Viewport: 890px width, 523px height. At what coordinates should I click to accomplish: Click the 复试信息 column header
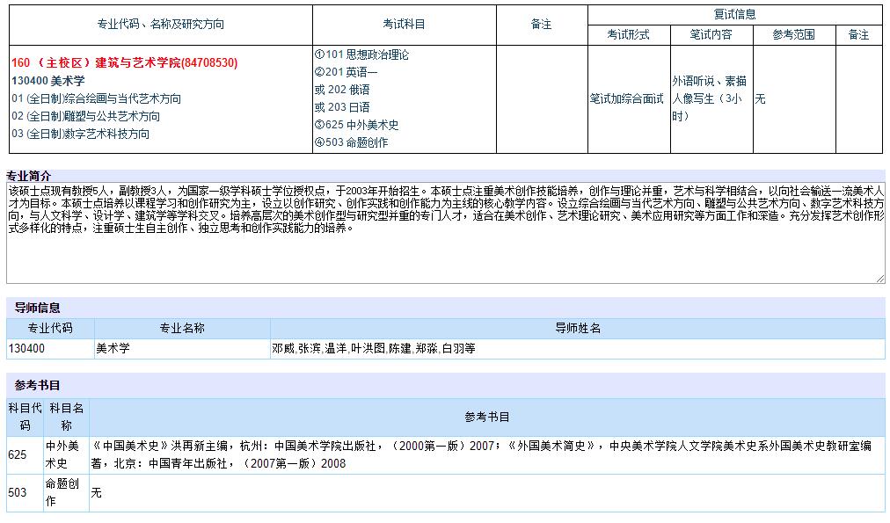point(734,14)
